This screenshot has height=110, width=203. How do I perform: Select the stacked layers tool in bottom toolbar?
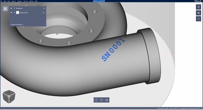107,100
